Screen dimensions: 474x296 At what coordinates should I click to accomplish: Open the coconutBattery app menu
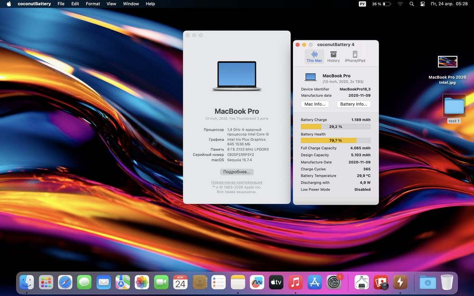pyautogui.click(x=34, y=4)
